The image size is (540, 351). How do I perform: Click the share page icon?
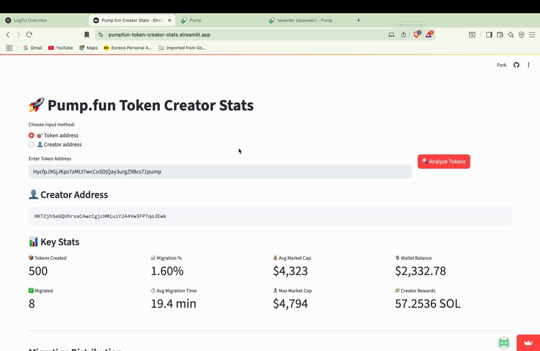click(x=403, y=35)
